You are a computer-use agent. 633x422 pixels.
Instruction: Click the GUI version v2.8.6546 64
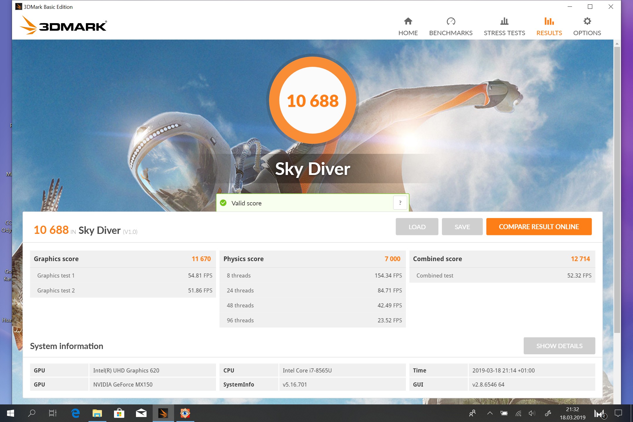click(532, 384)
